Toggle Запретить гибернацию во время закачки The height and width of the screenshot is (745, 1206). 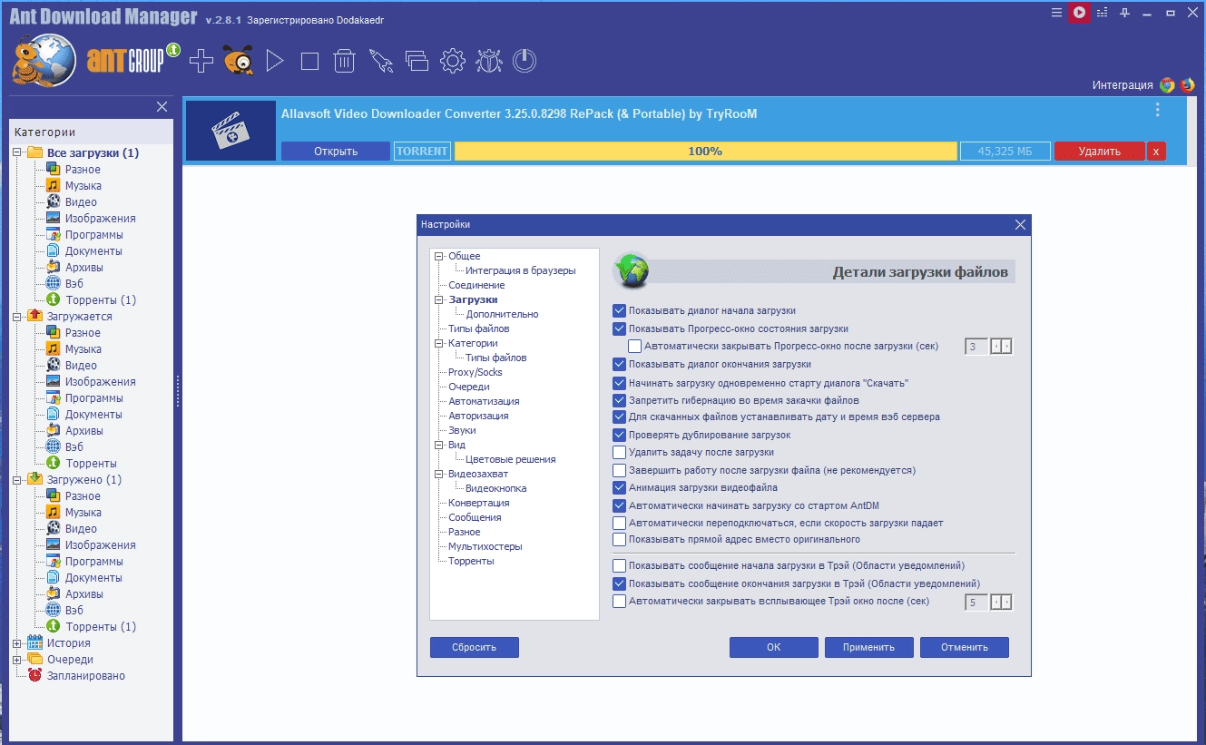[x=620, y=399]
